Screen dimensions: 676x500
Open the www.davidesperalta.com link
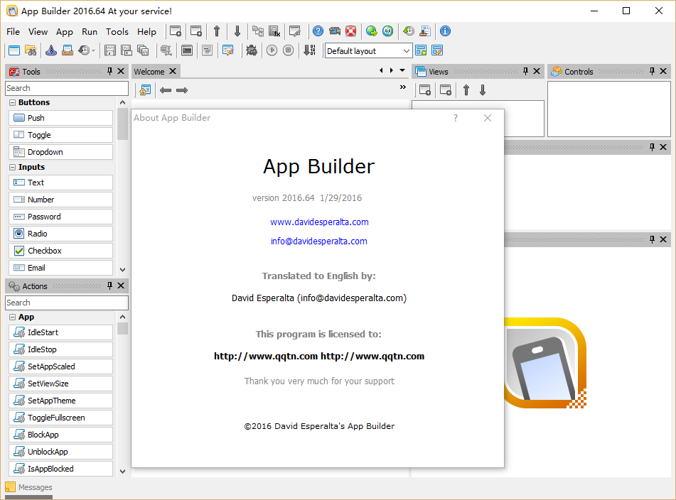point(319,222)
